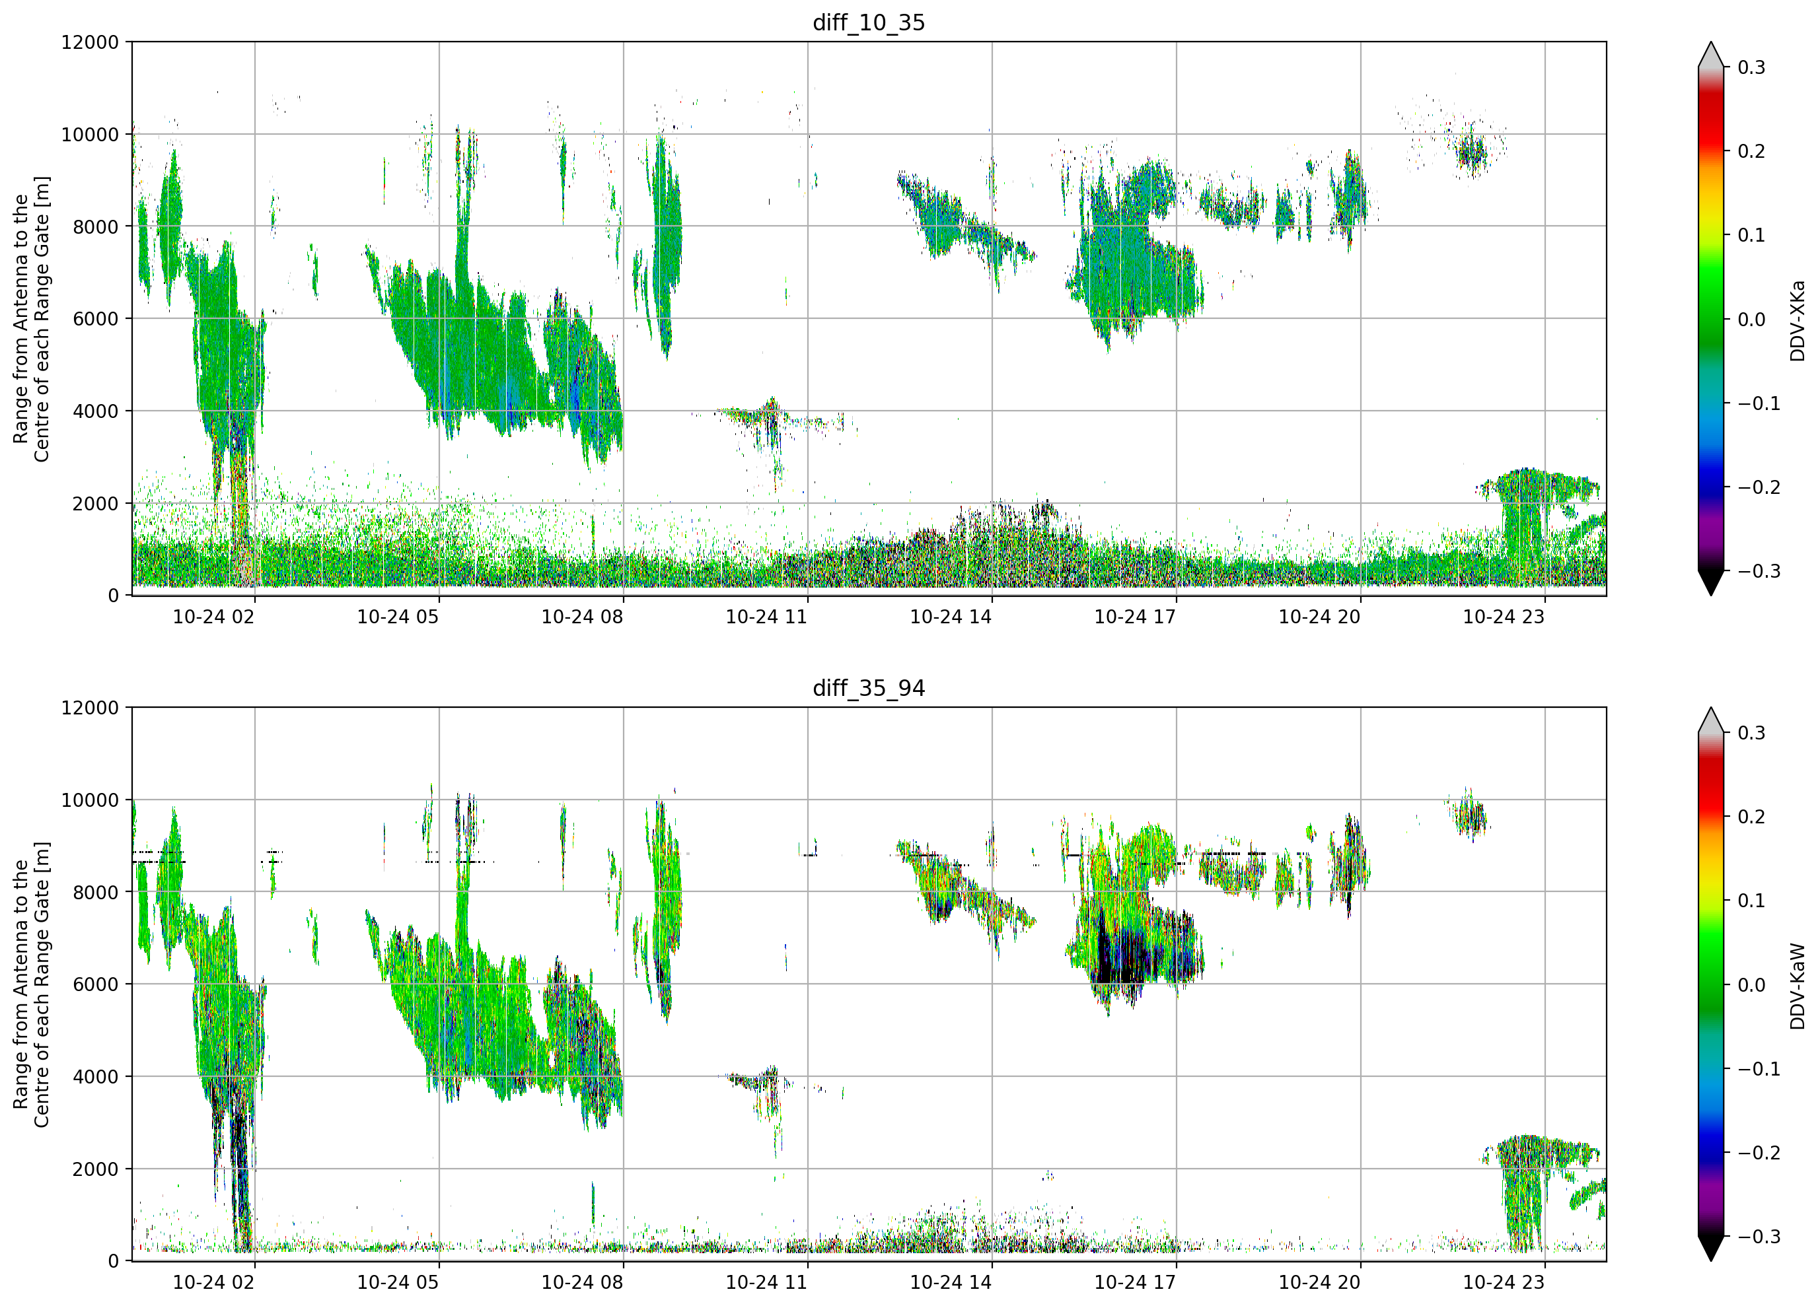Click the 10-24 02 x-tick under diff_35_94

[x=213, y=1283]
